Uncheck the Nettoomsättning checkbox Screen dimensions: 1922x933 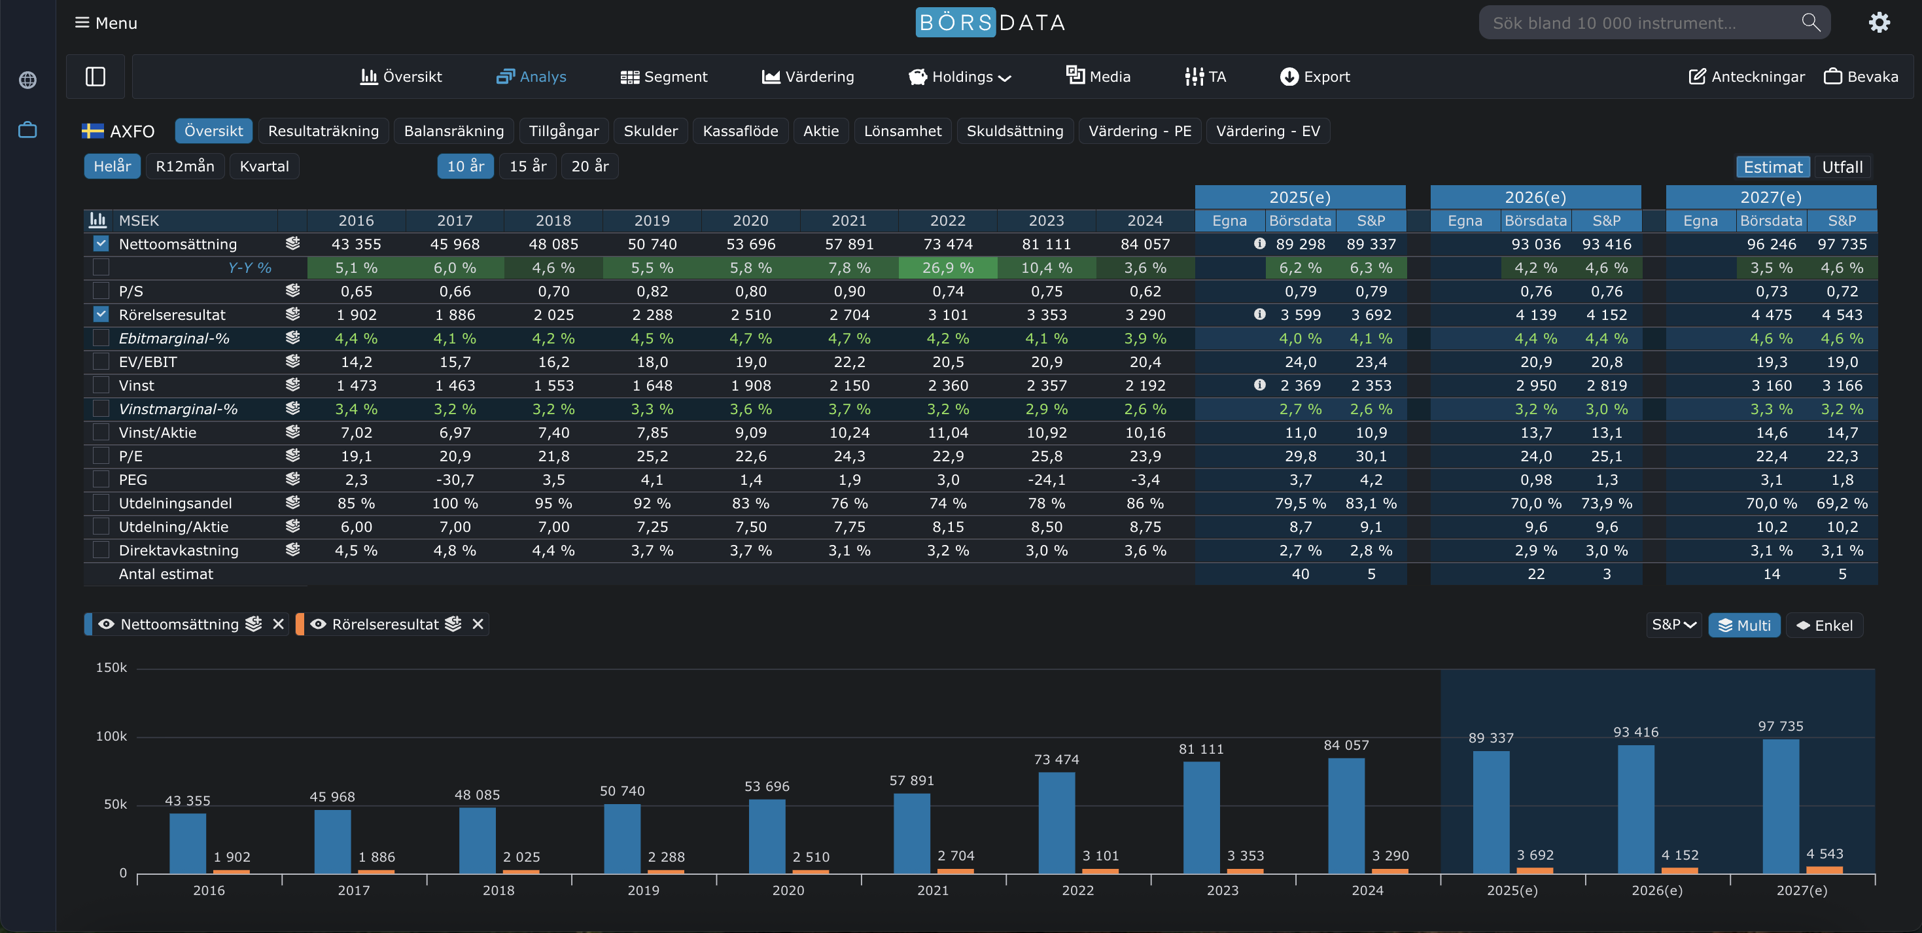(x=101, y=243)
